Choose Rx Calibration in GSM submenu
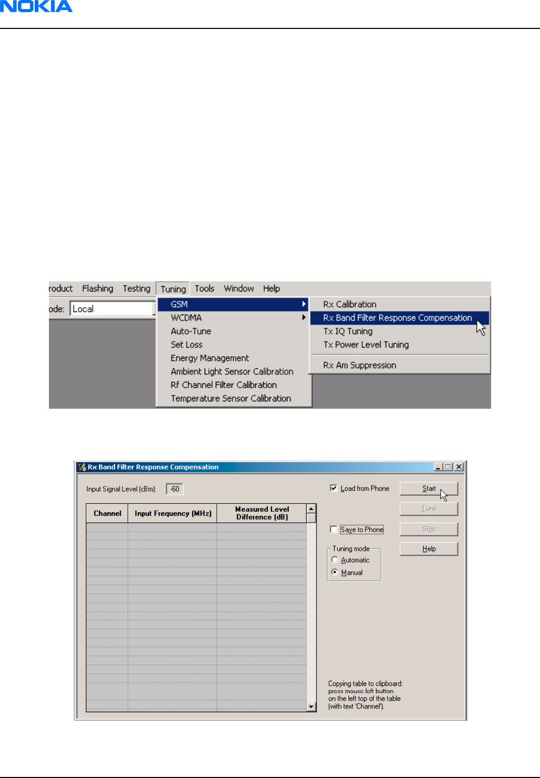The height and width of the screenshot is (778, 540). [399, 304]
